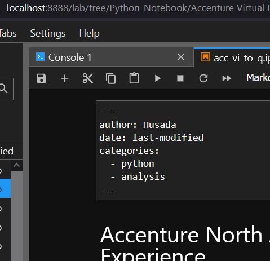Open the Settings menu
Viewport: 270px width, 261px height.
[48, 33]
